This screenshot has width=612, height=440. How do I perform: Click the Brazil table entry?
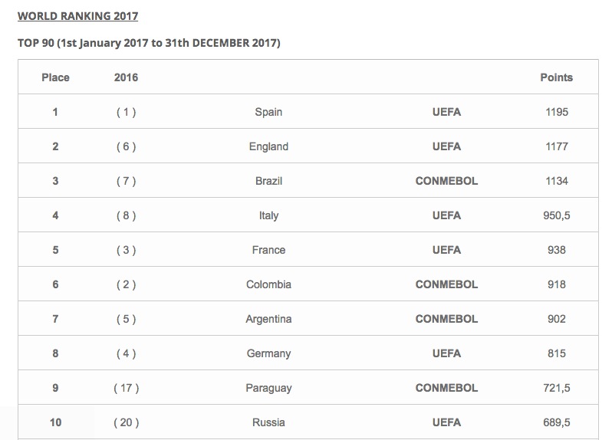(268, 181)
